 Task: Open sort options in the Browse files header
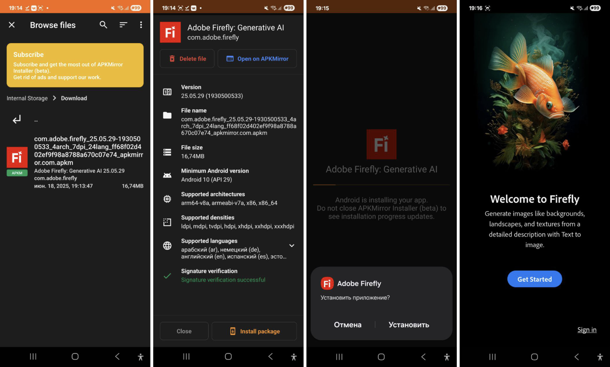click(123, 25)
